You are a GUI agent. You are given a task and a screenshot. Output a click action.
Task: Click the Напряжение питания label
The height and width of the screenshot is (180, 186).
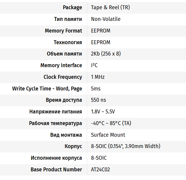point(56,112)
